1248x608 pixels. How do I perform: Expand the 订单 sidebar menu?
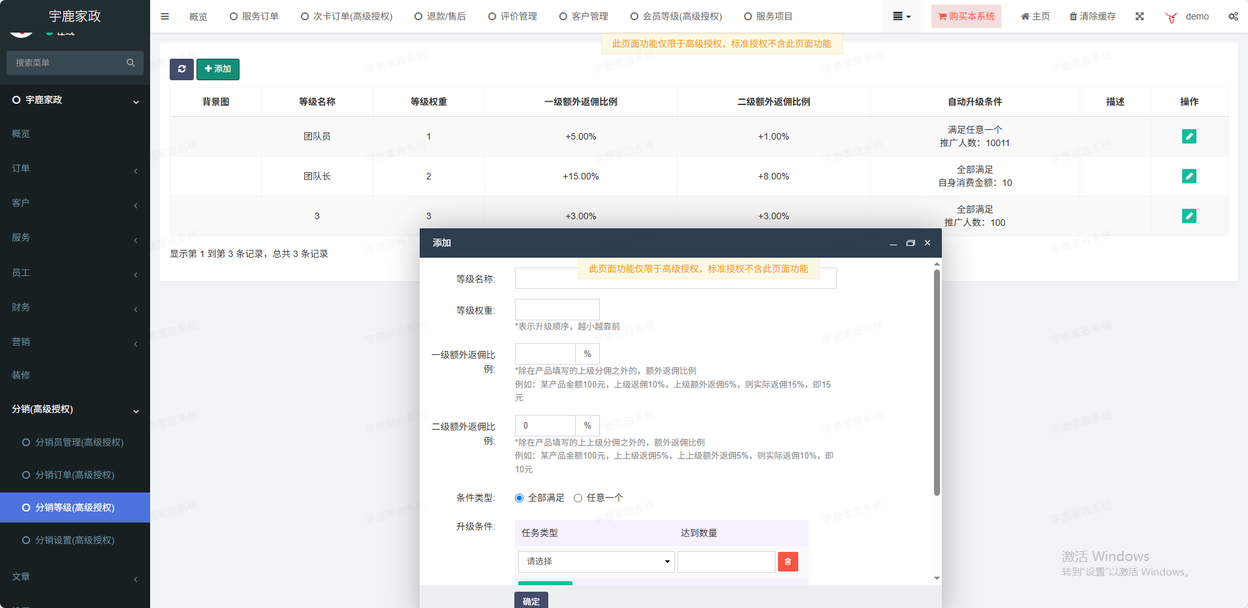coord(74,168)
